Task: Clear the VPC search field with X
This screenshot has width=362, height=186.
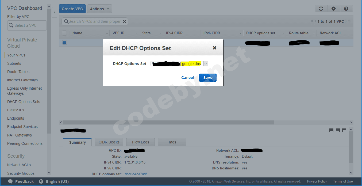Action: (124, 22)
